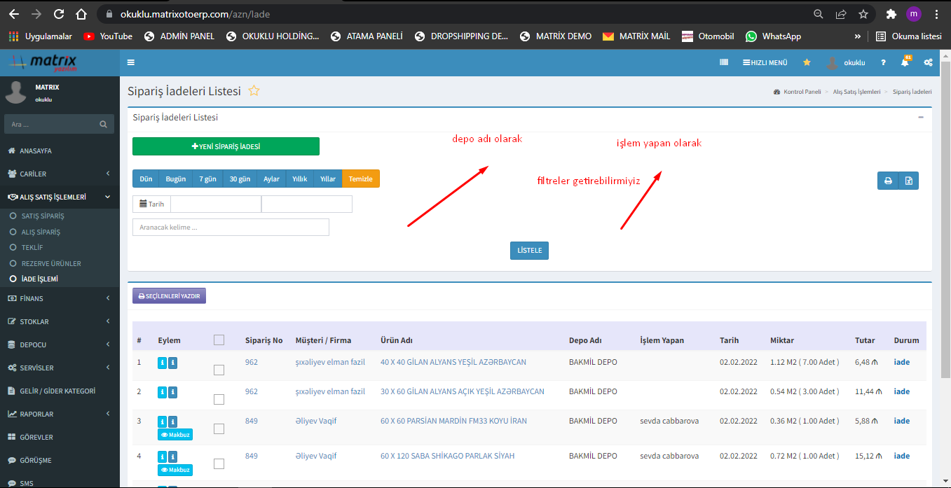The height and width of the screenshot is (488, 951).
Task: Click the yellow star in top header
Action: pyautogui.click(x=807, y=62)
